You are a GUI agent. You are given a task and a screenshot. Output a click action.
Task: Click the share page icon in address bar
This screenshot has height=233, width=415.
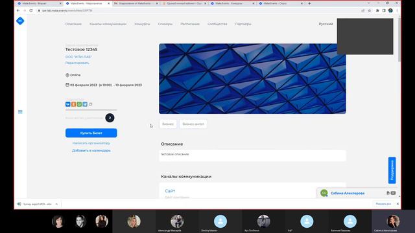click(x=363, y=10)
